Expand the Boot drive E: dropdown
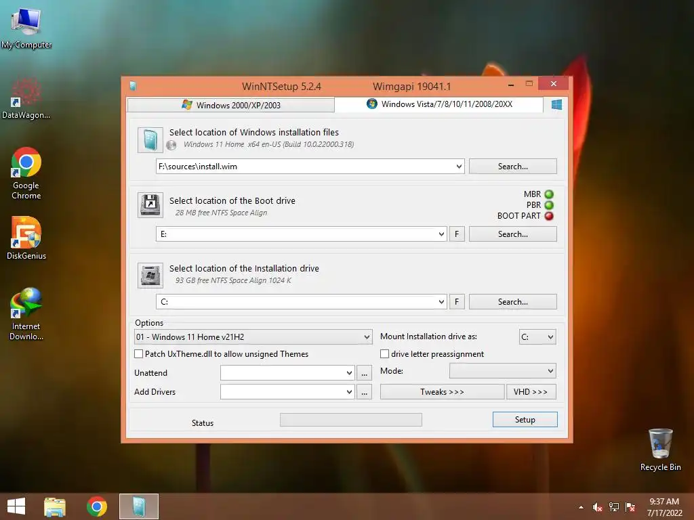Screen dimensions: 694x520 [x=441, y=234]
